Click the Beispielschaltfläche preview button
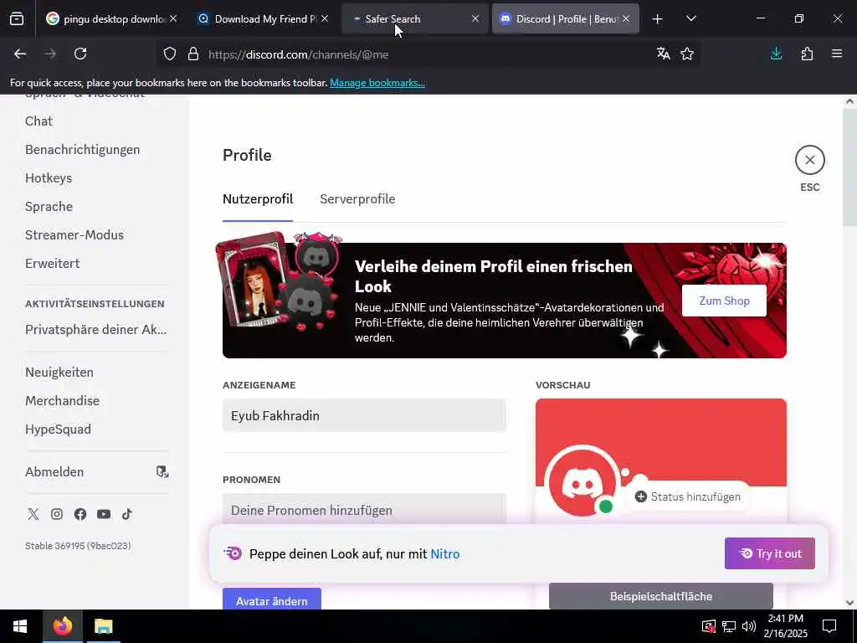 661,596
